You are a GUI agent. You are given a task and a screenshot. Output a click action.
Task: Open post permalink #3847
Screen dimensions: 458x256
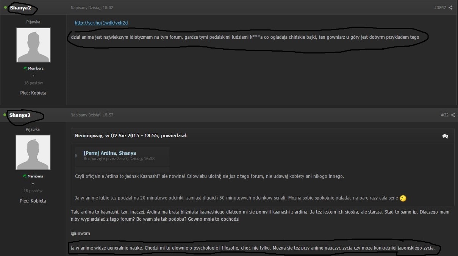coord(440,8)
